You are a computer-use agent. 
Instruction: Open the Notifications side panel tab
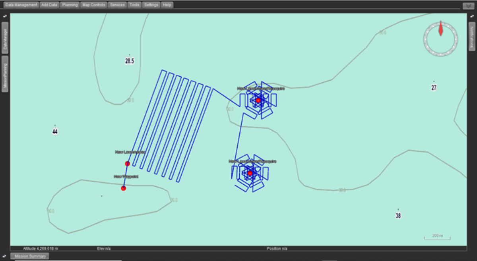coord(472,37)
